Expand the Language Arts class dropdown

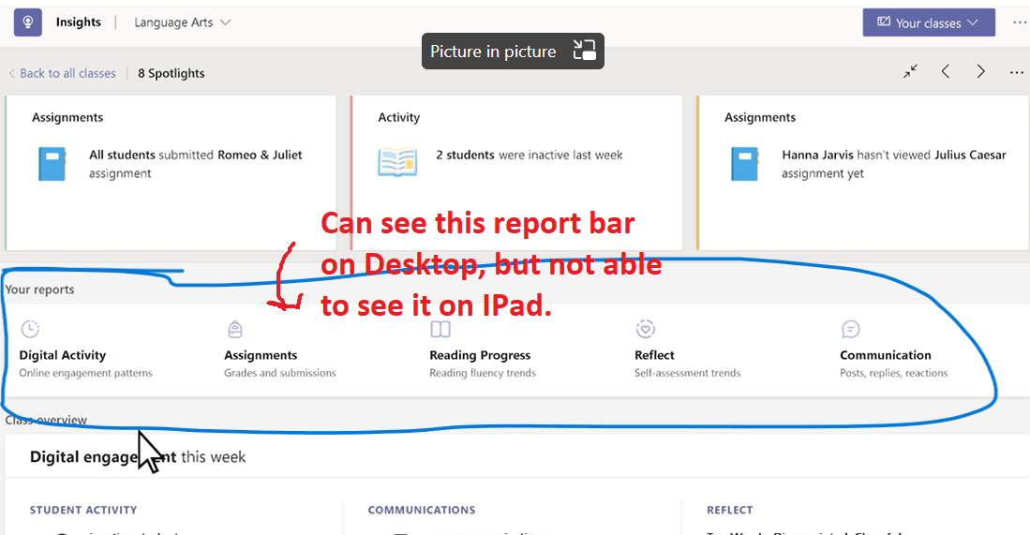(x=182, y=22)
